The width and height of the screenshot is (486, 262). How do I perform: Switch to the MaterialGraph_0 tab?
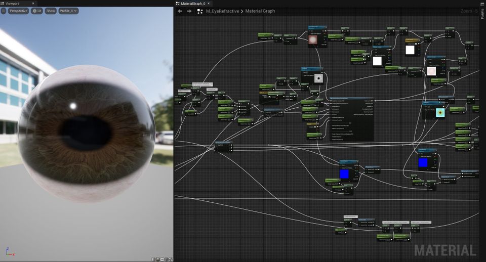193,3
